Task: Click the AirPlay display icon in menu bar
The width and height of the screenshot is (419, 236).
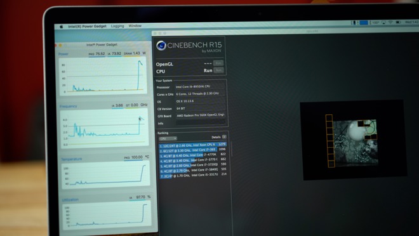Action: click(383, 23)
